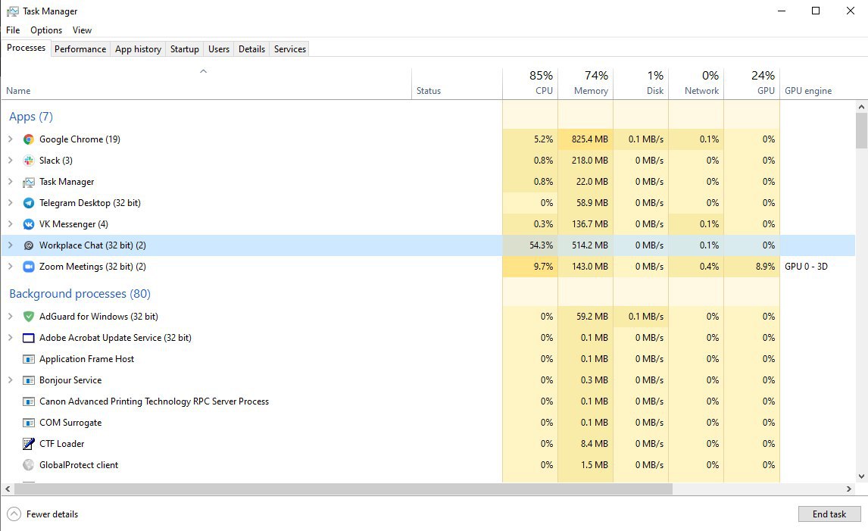Click the Workplace Chat icon
The width and height of the screenshot is (868, 531).
point(29,245)
